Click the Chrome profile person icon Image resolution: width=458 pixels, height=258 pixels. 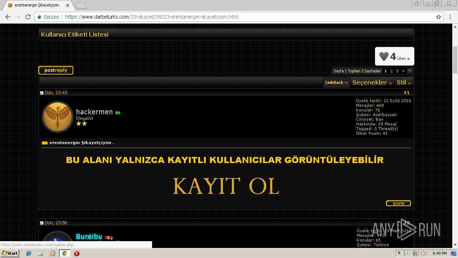[x=417, y=3]
